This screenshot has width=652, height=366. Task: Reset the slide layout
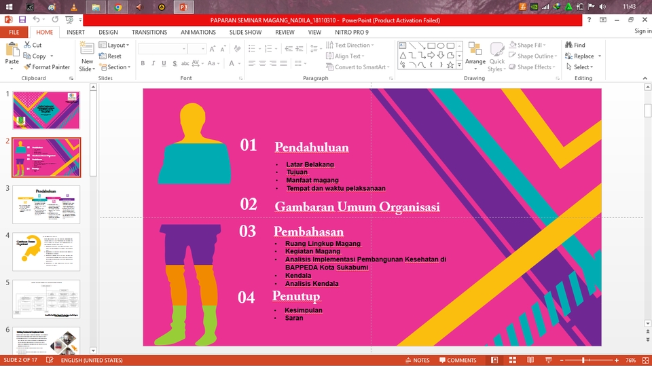110,56
